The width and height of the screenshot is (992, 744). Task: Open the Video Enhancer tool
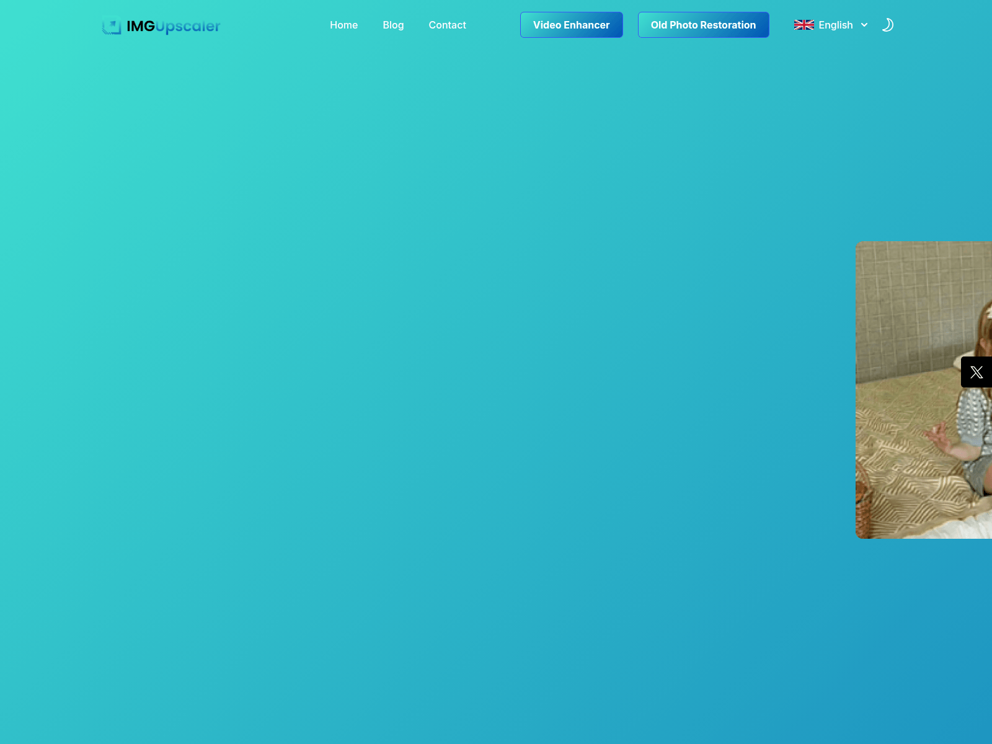[x=571, y=25]
